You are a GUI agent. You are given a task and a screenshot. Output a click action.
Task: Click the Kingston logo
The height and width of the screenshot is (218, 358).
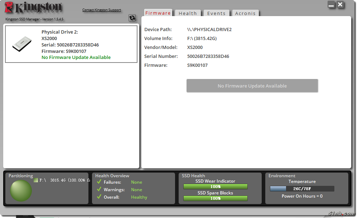[x=34, y=9]
